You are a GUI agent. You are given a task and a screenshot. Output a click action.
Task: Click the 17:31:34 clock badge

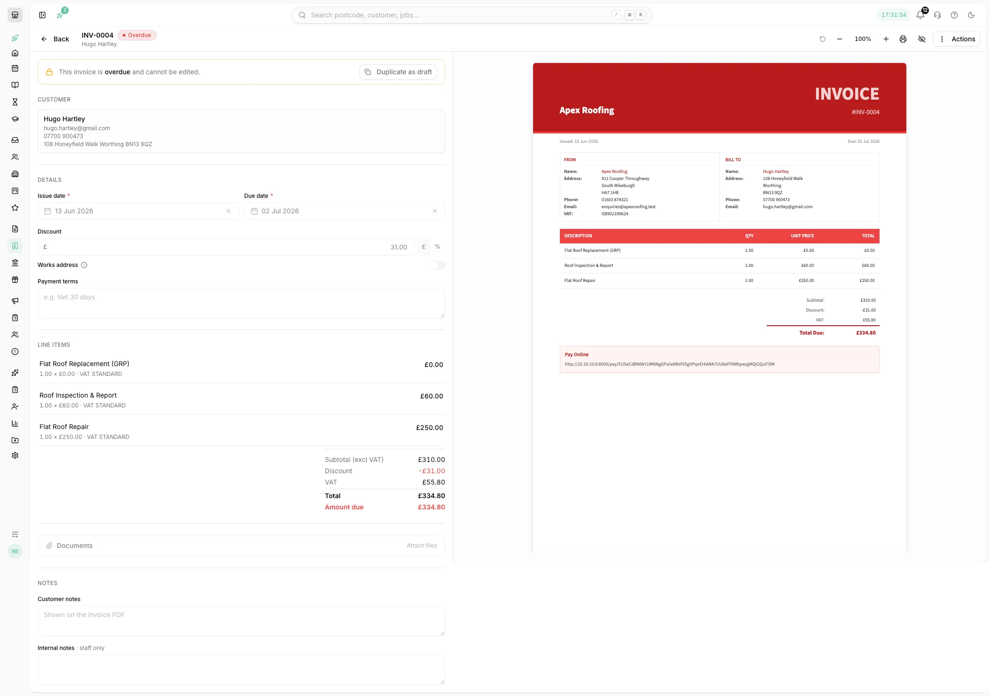(894, 15)
